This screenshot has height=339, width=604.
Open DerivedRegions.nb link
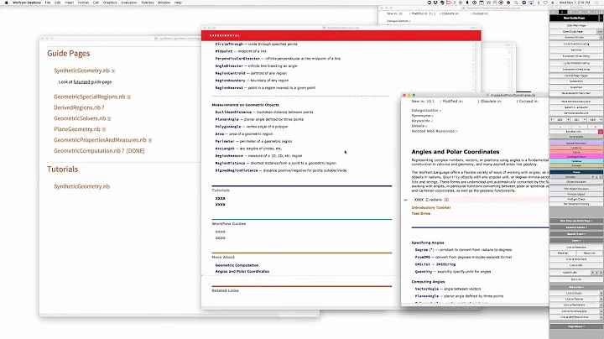pos(77,107)
